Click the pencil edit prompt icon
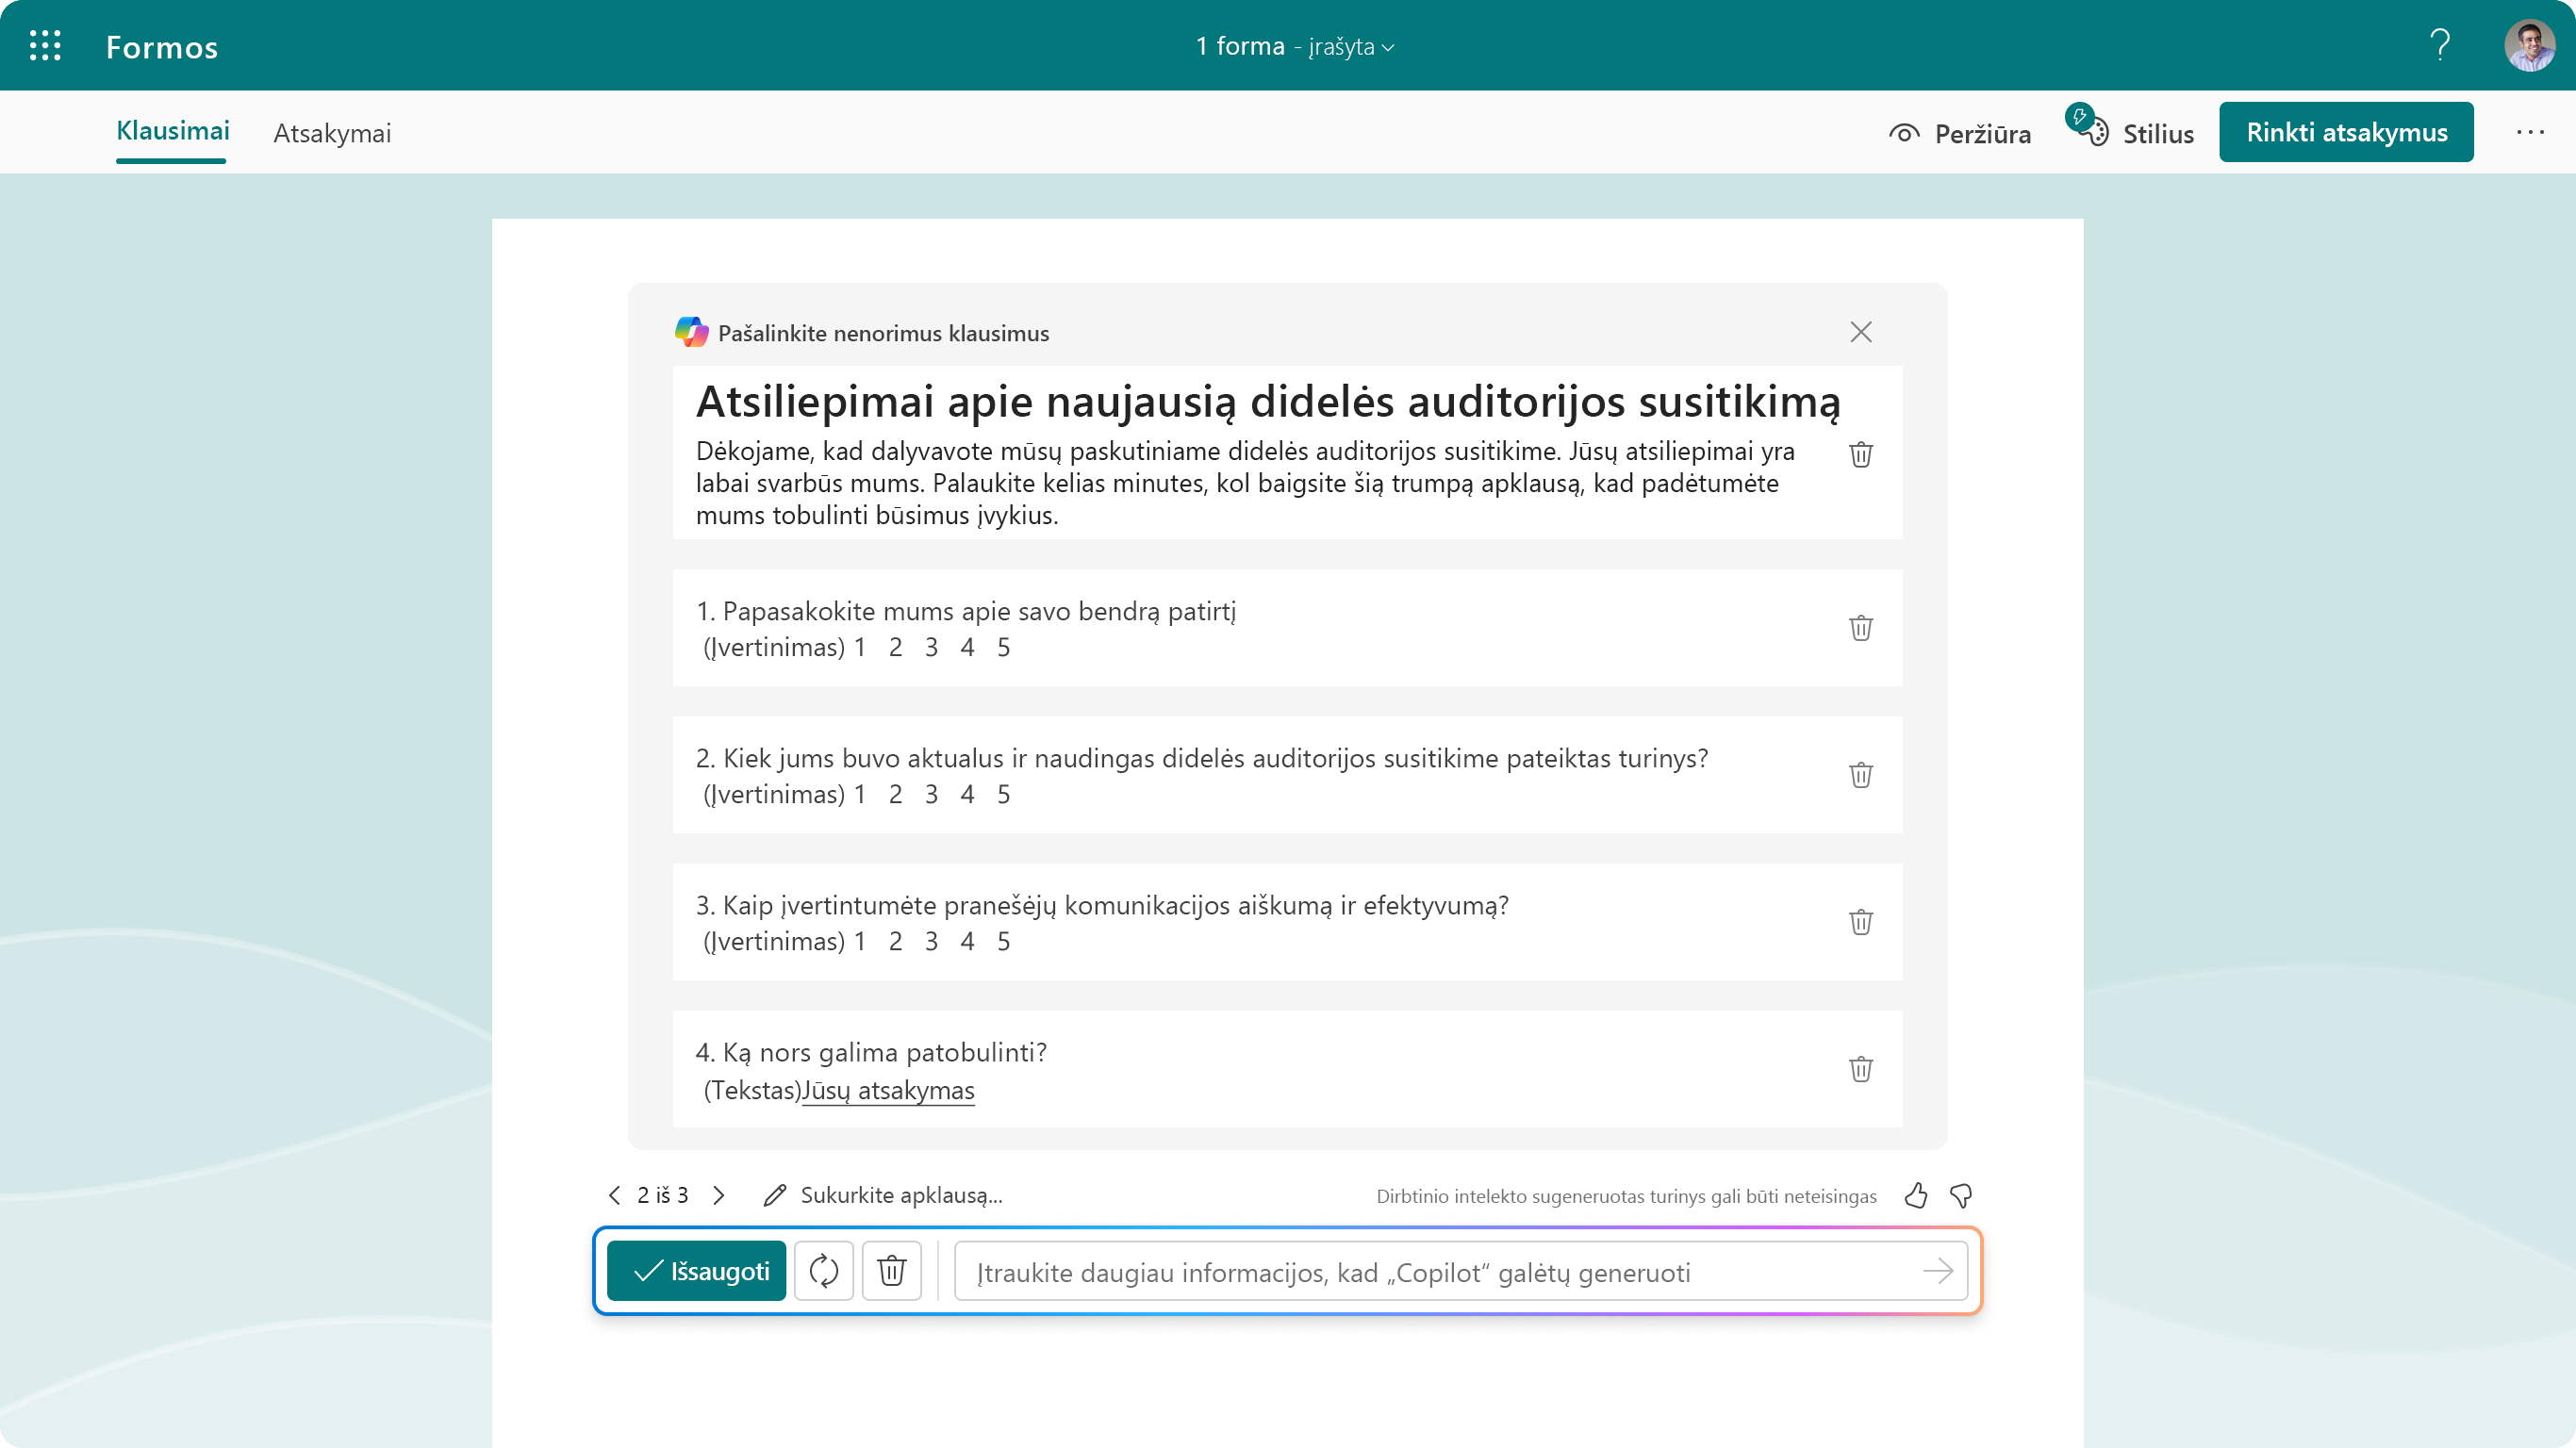The width and height of the screenshot is (2576, 1448). coord(774,1195)
